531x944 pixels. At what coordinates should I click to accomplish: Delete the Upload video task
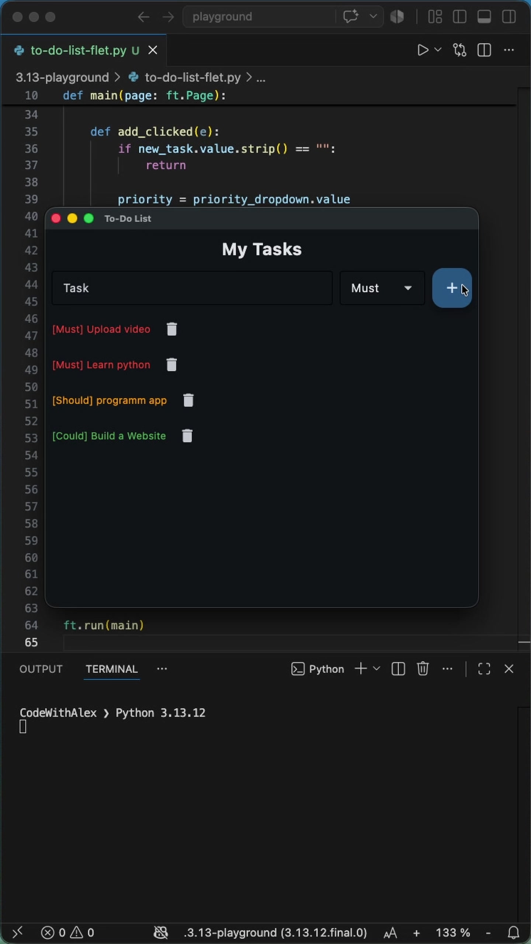click(x=171, y=329)
